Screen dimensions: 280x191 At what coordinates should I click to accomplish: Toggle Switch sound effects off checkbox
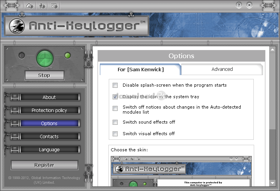(115, 122)
